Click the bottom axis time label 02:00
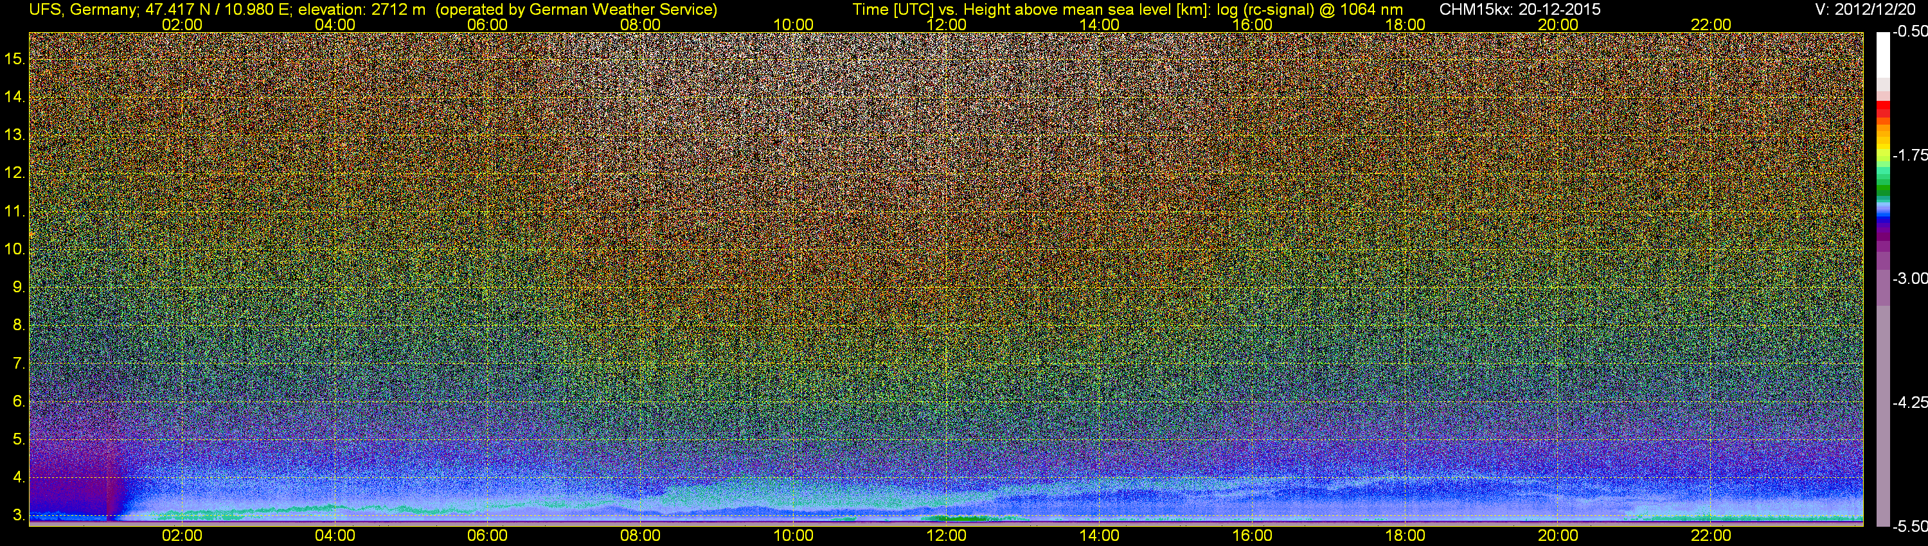The image size is (1928, 546). click(x=182, y=536)
